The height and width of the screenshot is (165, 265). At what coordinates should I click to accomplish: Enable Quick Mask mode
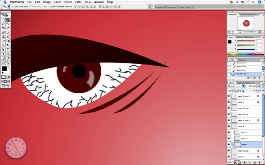(8, 77)
